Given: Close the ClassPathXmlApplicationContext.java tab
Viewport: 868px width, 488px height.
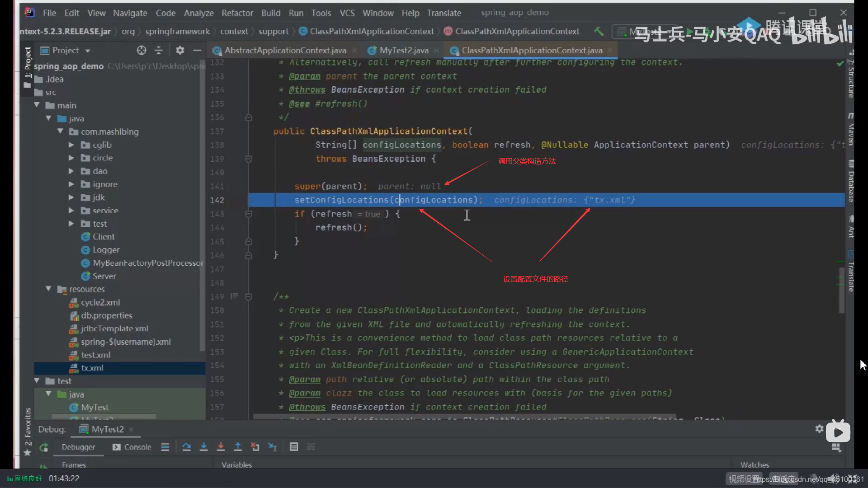Looking at the screenshot, I should point(610,50).
